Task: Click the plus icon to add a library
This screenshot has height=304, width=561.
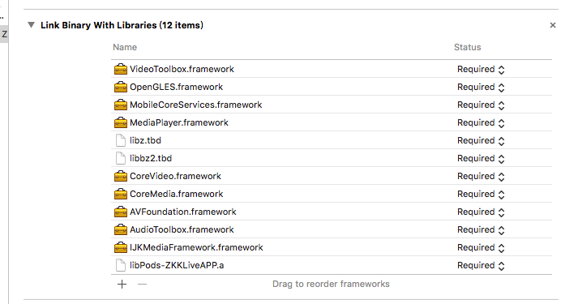Action: point(122,284)
